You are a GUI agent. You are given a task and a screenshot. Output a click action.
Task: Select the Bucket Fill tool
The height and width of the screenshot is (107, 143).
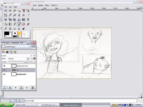6,24
